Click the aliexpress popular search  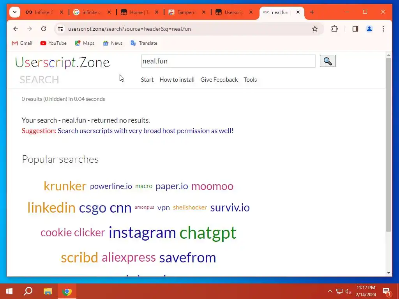pyautogui.click(x=129, y=258)
